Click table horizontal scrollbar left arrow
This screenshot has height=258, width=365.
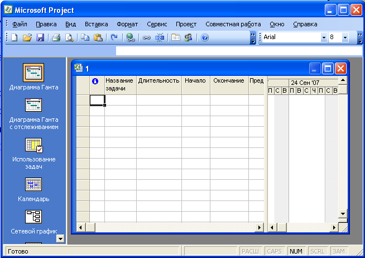(81, 227)
